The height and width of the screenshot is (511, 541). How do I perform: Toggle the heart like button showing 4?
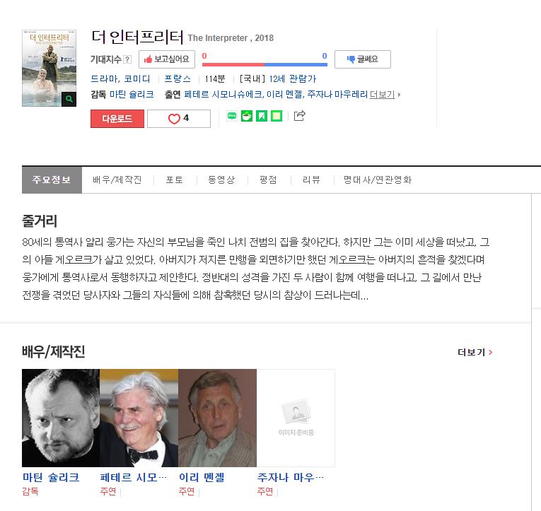179,119
